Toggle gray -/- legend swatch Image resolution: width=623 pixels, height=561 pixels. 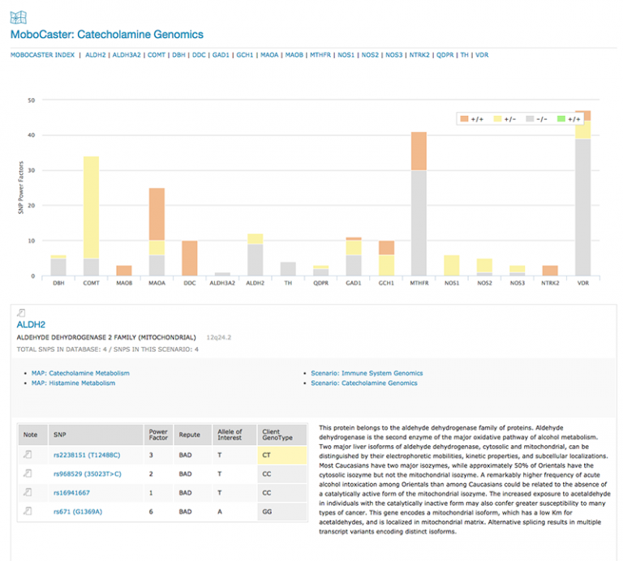pyautogui.click(x=530, y=118)
